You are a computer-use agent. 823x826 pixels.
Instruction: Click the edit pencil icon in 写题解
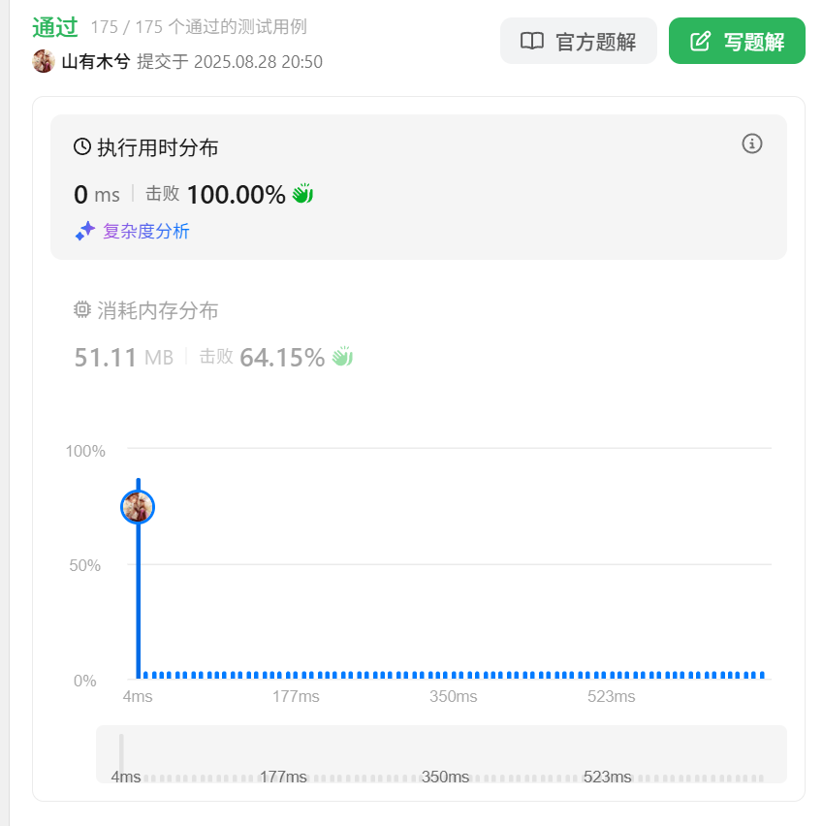[x=700, y=41]
